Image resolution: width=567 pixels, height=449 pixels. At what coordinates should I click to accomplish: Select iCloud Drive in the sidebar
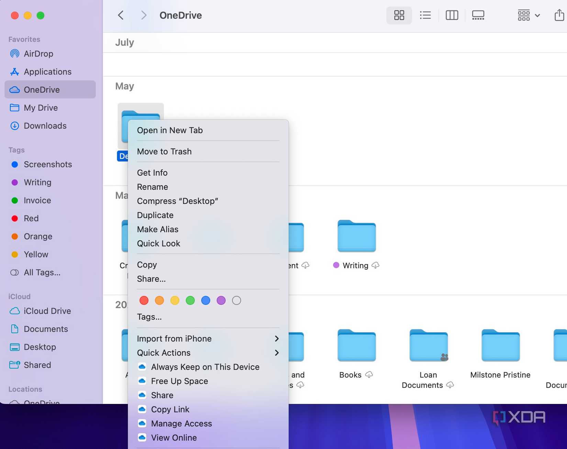(x=47, y=311)
